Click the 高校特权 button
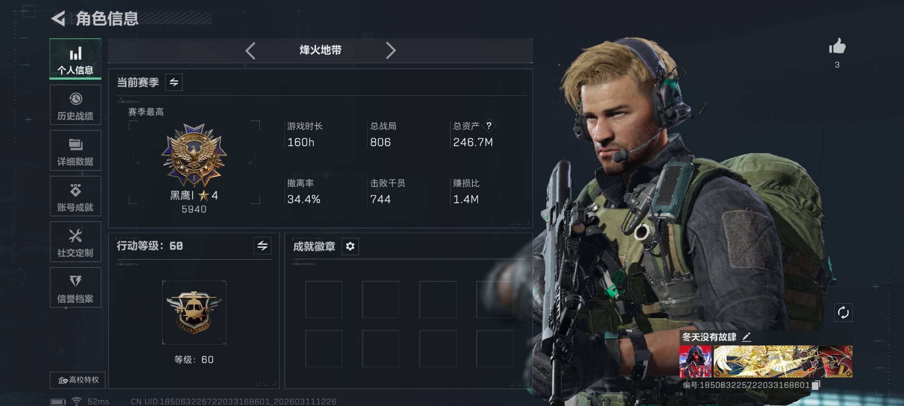The height and width of the screenshot is (406, 904). click(x=77, y=380)
